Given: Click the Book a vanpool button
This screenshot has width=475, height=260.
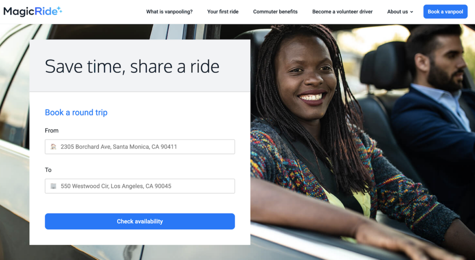Looking at the screenshot, I should click(x=445, y=12).
